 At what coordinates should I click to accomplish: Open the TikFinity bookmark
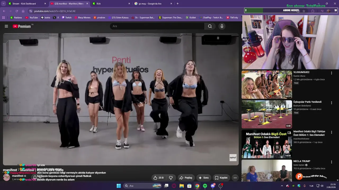click(232, 18)
